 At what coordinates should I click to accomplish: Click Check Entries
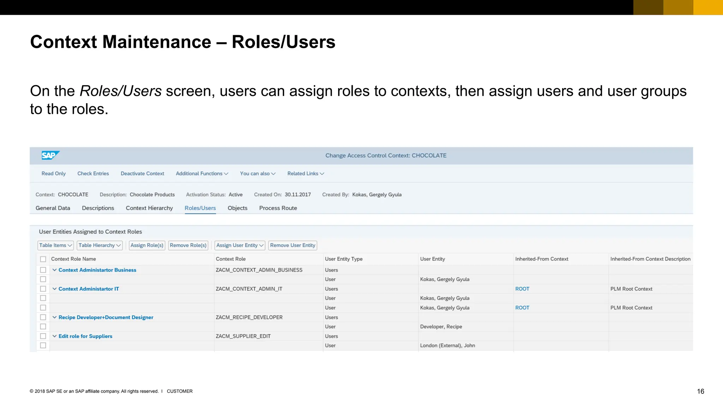tap(93, 173)
